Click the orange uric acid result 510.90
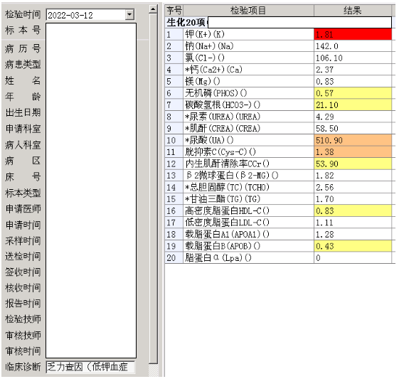Image resolution: width=404 pixels, height=379 pixels. point(353,140)
